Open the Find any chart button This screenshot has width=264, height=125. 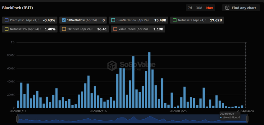tap(241, 8)
